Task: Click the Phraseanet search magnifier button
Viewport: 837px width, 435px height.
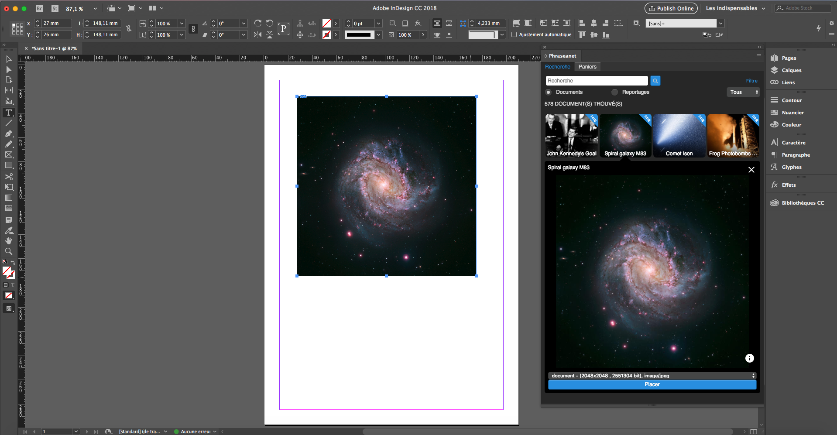Action: 655,81
